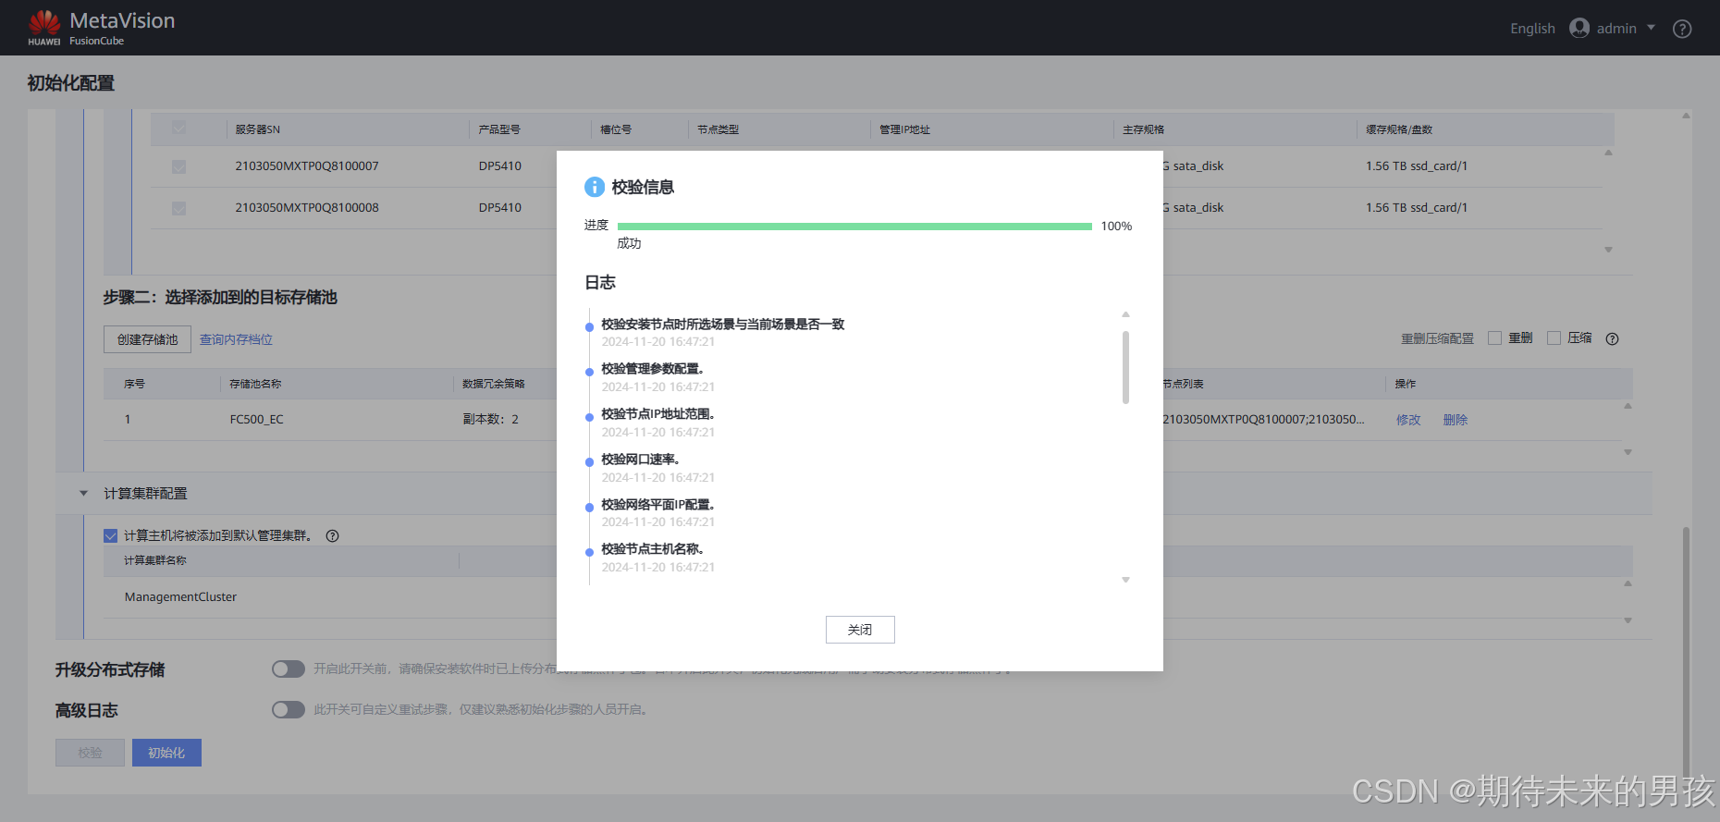1720x822 pixels.
Task: Uncheck 计算主机将被添加到默认管理集群
Action: click(111, 535)
